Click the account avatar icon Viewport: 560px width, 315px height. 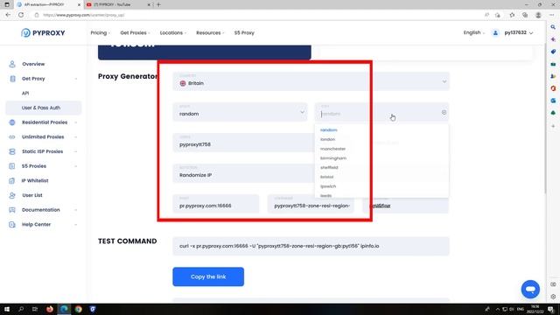495,33
